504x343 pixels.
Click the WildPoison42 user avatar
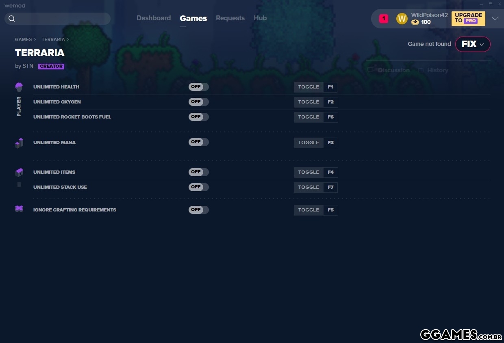(x=402, y=19)
